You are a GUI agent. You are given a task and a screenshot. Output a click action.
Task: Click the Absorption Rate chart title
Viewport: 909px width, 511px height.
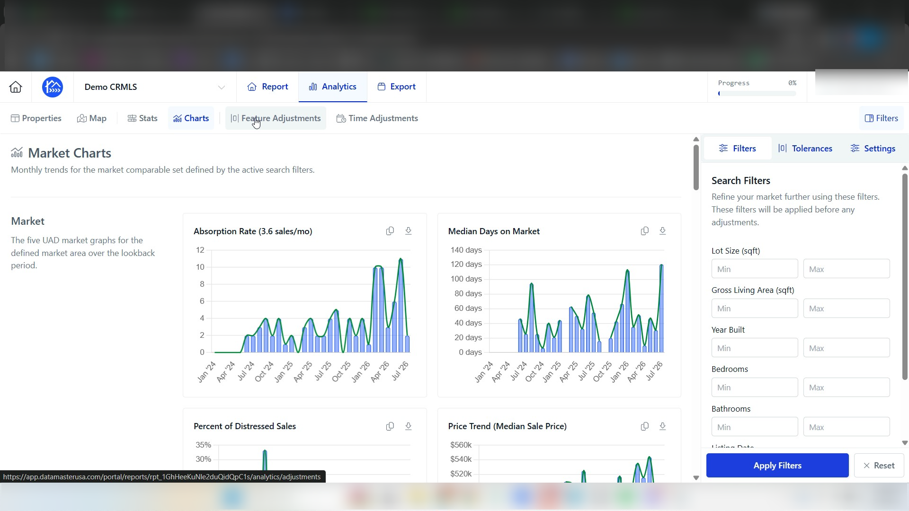tap(253, 231)
